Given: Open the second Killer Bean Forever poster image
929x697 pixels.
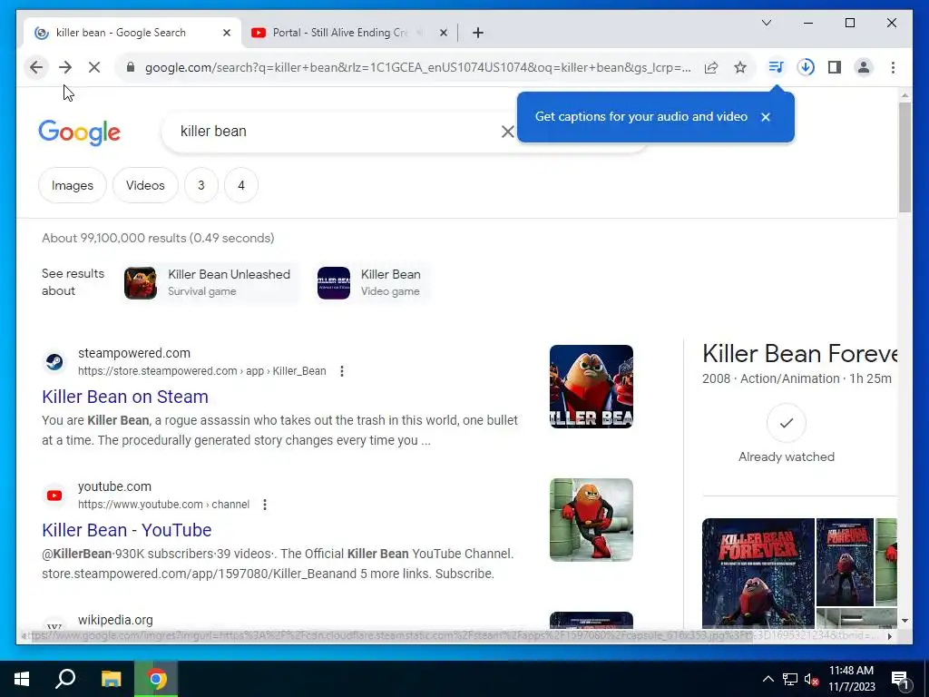Looking at the screenshot, I should click(x=845, y=562).
